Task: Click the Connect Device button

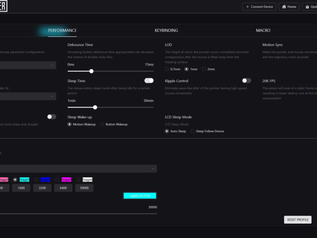Action: [x=259, y=7]
